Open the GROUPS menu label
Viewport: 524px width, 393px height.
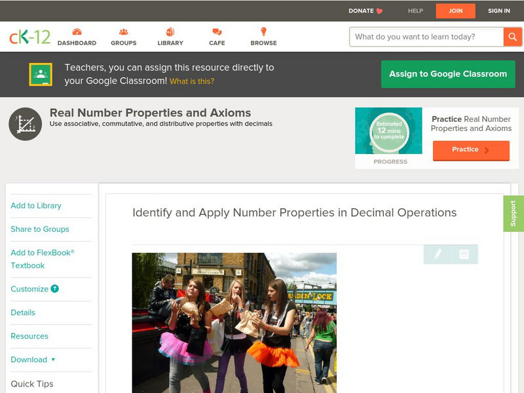[124, 43]
